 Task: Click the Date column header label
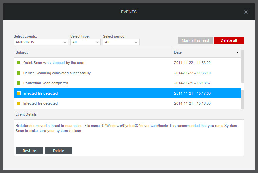coord(178,52)
